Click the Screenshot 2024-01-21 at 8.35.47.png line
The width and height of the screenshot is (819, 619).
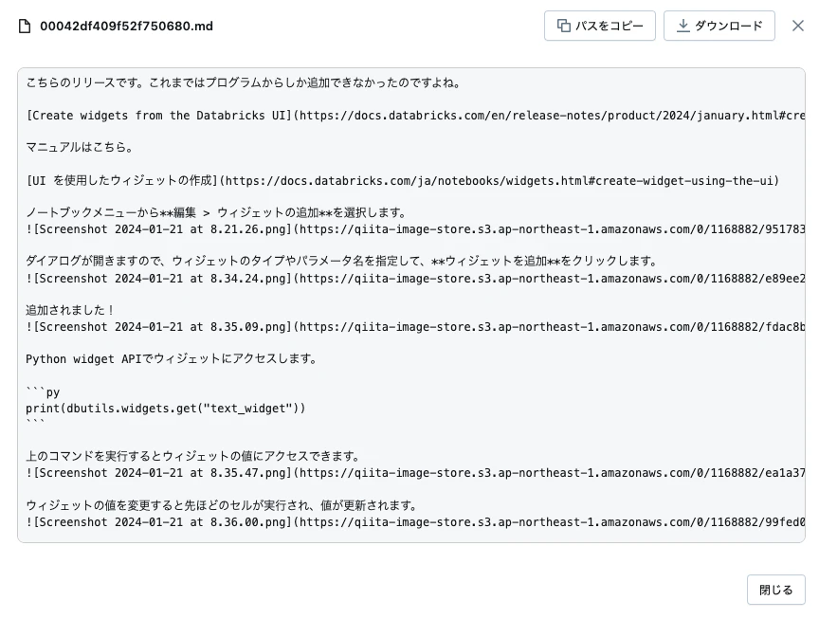(x=415, y=473)
